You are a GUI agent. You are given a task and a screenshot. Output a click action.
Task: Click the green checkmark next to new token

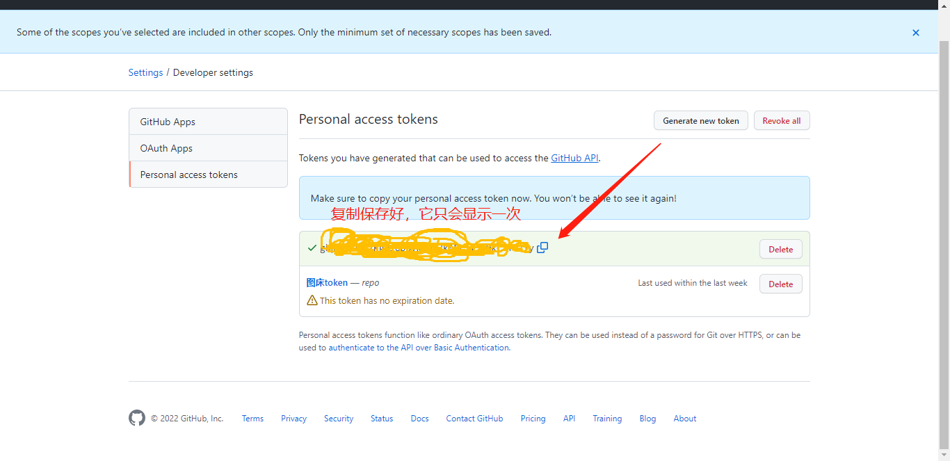[312, 248]
